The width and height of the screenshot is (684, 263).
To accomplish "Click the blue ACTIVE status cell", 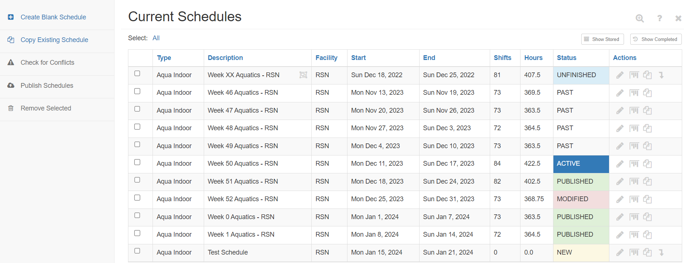I will pyautogui.click(x=580, y=164).
